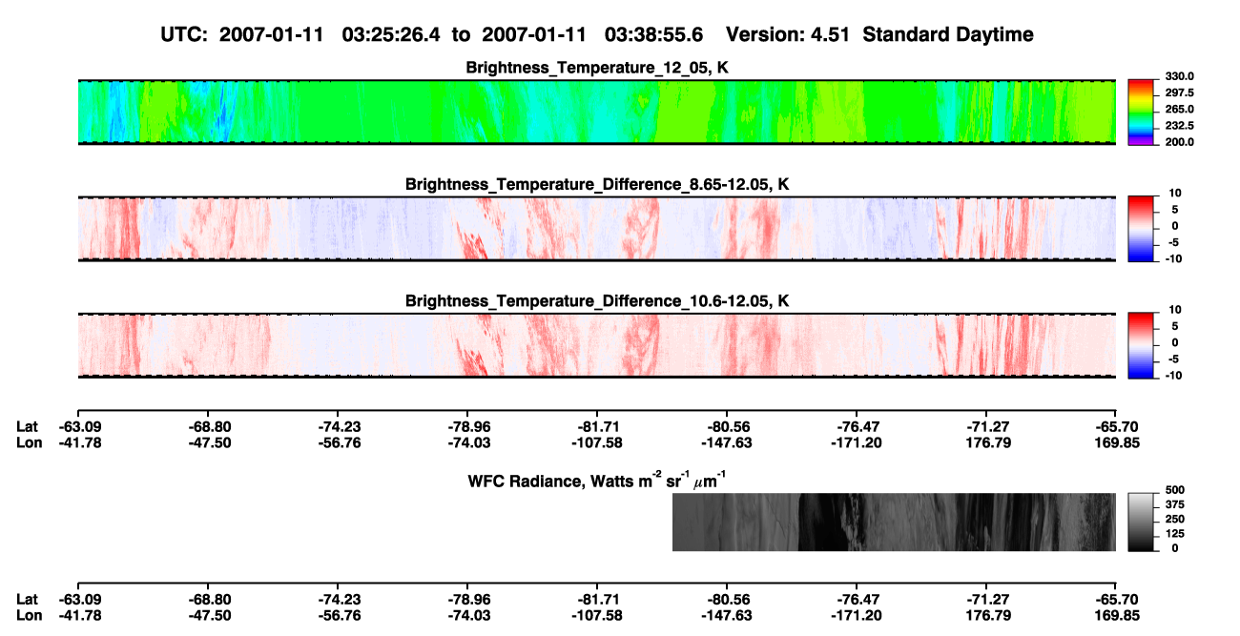Click the 'Brightness_Temperature_12_05, K' panel title
1240x636 pixels.
point(597,68)
